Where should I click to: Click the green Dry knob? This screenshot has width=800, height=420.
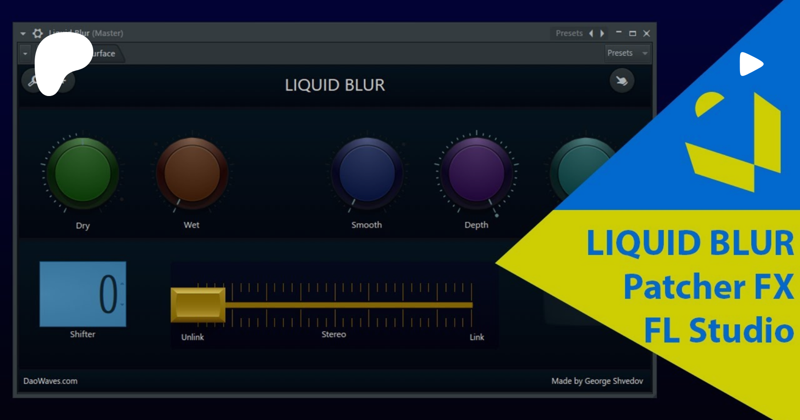[x=83, y=173]
